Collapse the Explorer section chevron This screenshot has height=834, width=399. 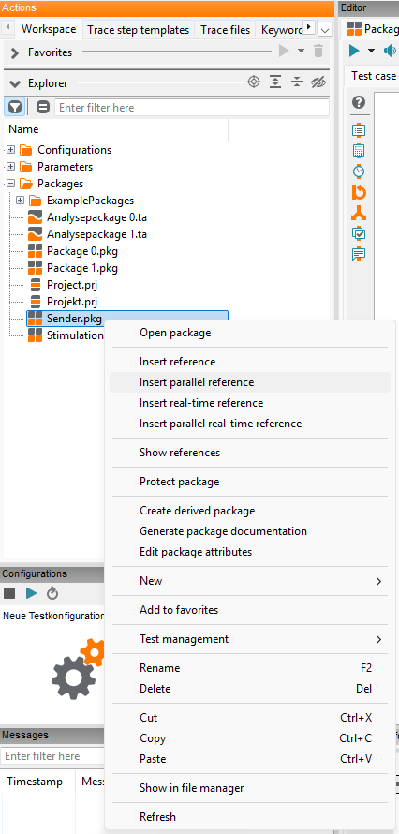point(15,83)
